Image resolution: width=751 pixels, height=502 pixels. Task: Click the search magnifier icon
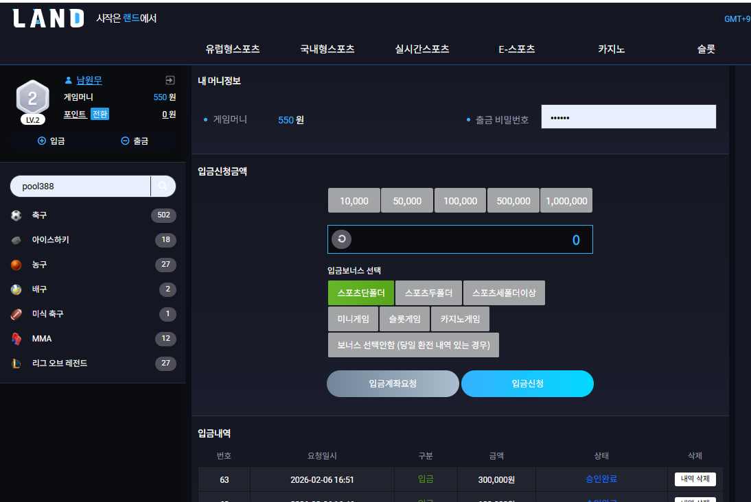point(163,186)
